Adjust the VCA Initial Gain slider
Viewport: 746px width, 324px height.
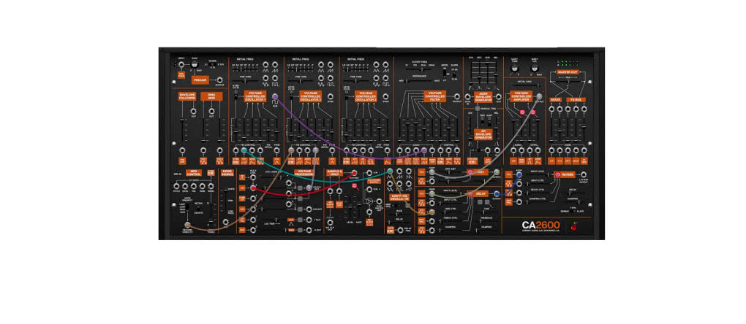click(x=526, y=85)
